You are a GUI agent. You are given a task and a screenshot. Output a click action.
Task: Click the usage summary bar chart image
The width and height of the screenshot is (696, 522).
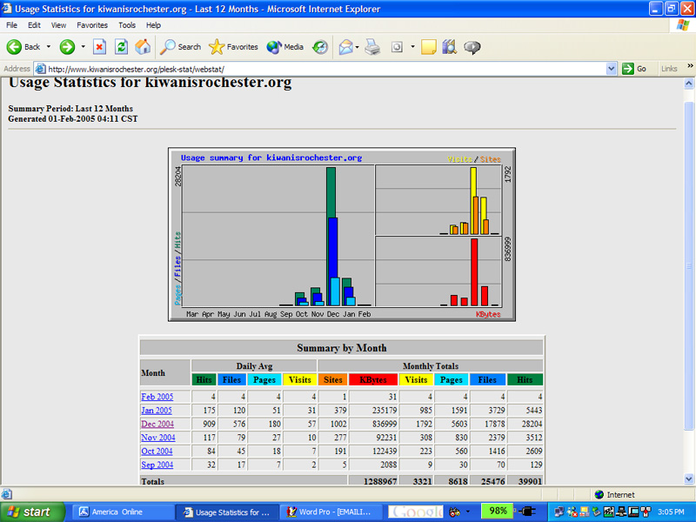342,234
